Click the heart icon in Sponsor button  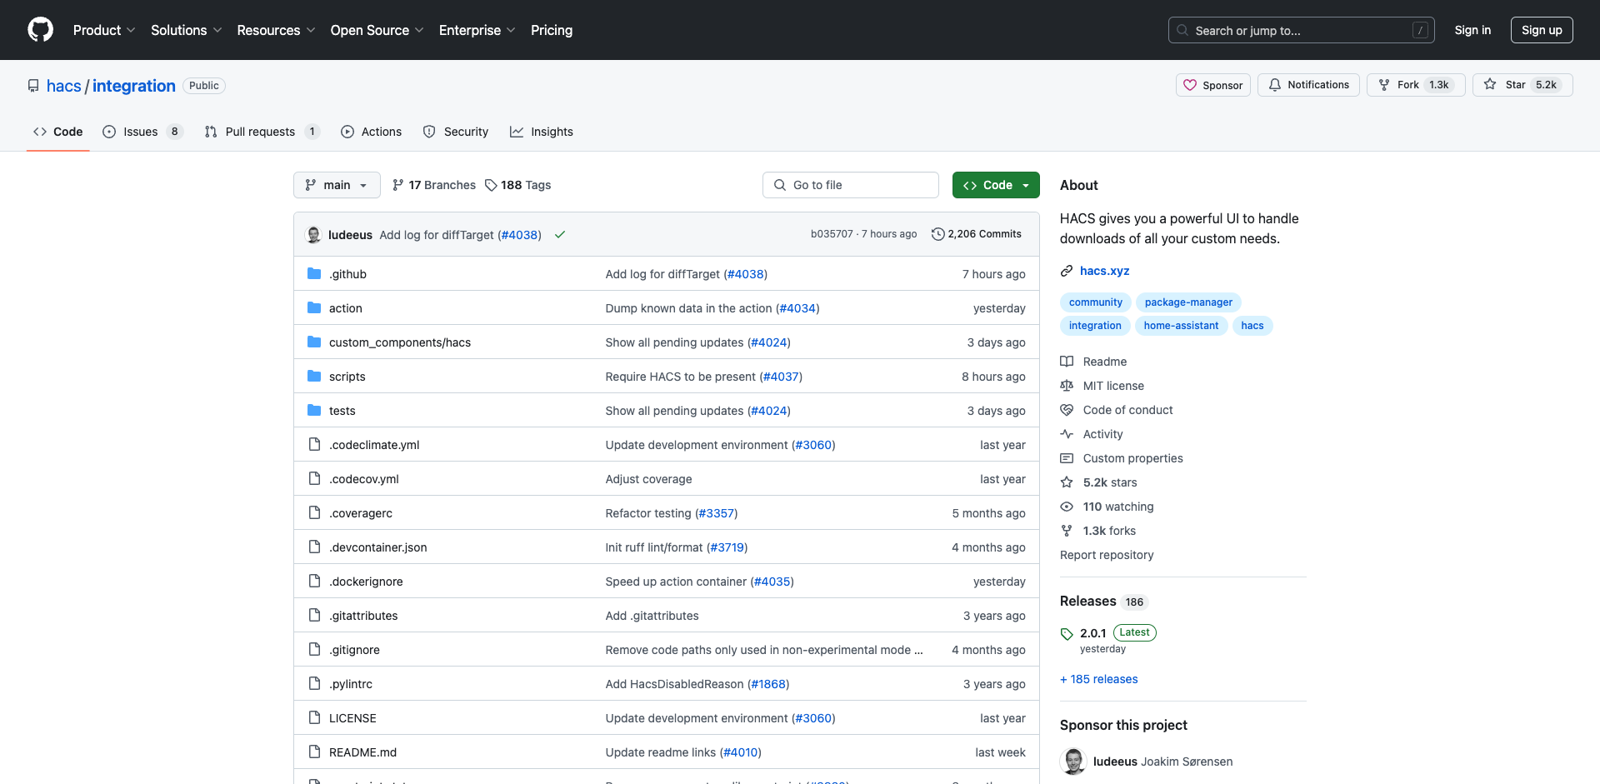tap(1190, 85)
